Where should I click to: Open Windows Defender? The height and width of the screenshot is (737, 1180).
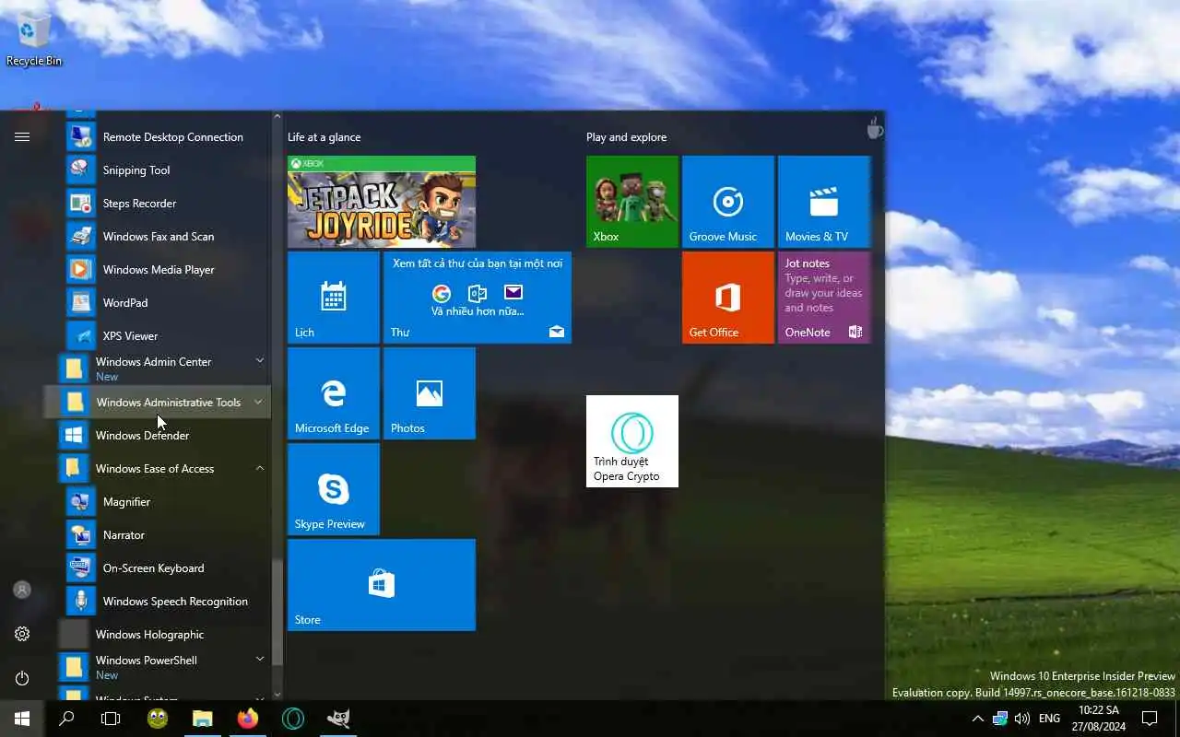(166, 435)
